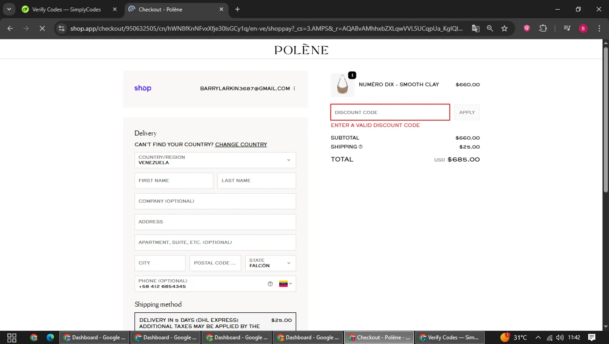This screenshot has width=609, height=344.
Task: Focus the First Name field
Action: [174, 181]
